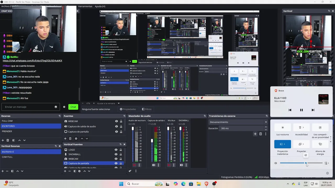Delete selected scene in Escenas toolbar
Image resolution: width=335 pixels, height=188 pixels.
[x=8, y=140]
